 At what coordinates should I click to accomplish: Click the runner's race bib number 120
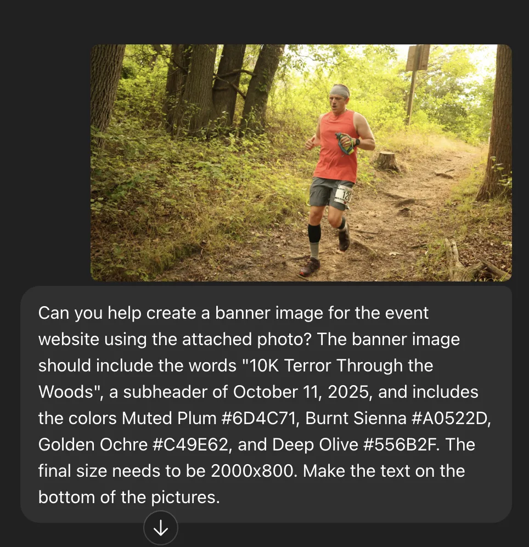coord(345,196)
